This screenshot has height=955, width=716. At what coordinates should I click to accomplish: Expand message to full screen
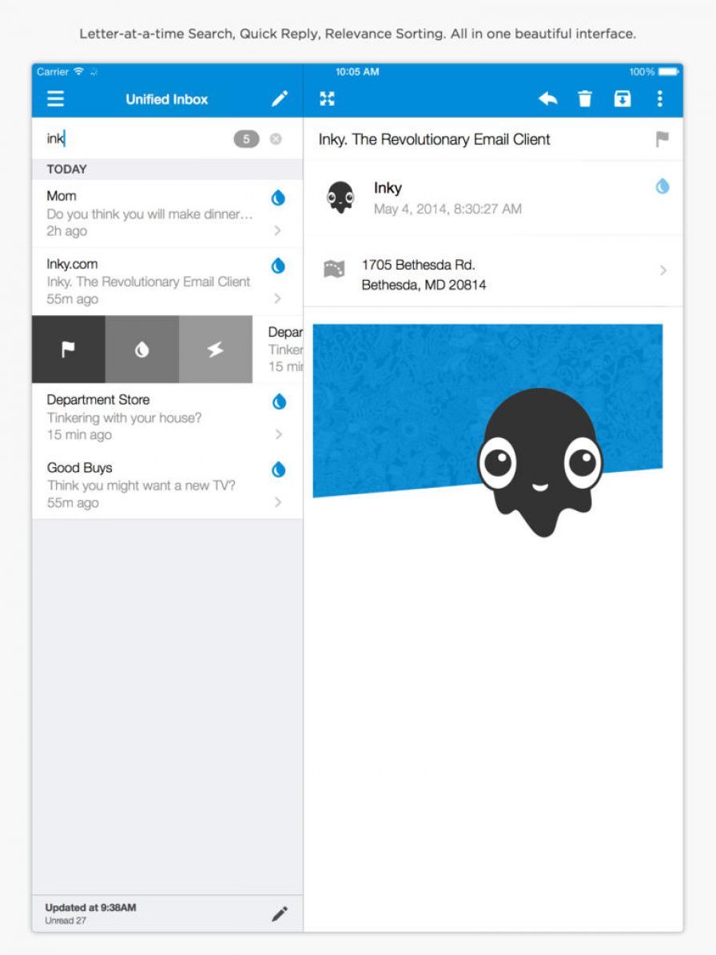coord(327,99)
